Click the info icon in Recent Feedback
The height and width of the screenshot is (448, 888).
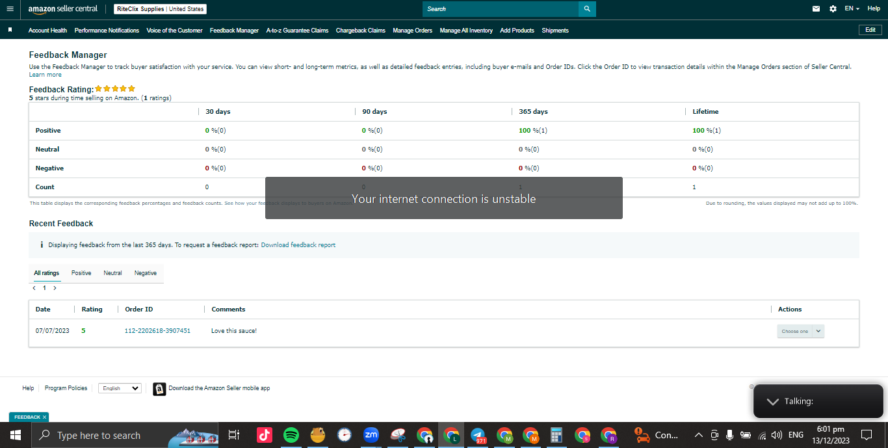tap(42, 245)
